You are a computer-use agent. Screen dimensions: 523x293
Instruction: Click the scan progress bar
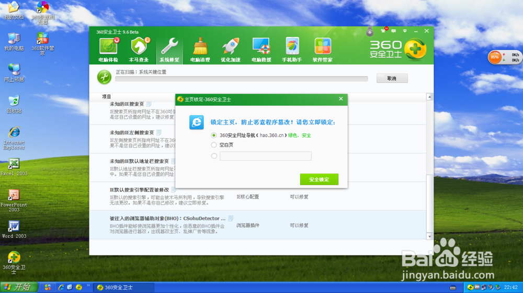242,79
